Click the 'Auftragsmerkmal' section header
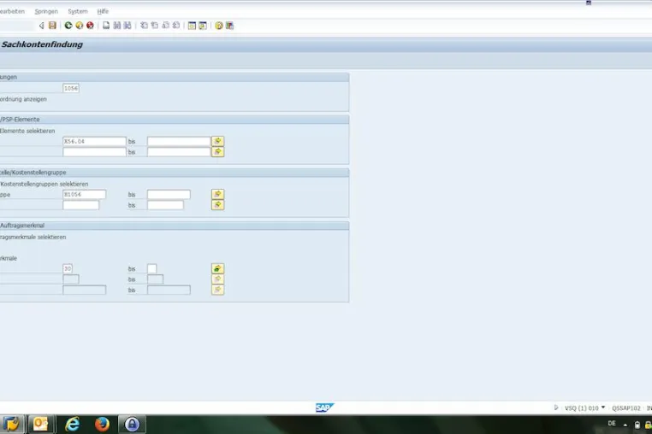Image resolution: width=652 pixels, height=434 pixels. coord(22,226)
